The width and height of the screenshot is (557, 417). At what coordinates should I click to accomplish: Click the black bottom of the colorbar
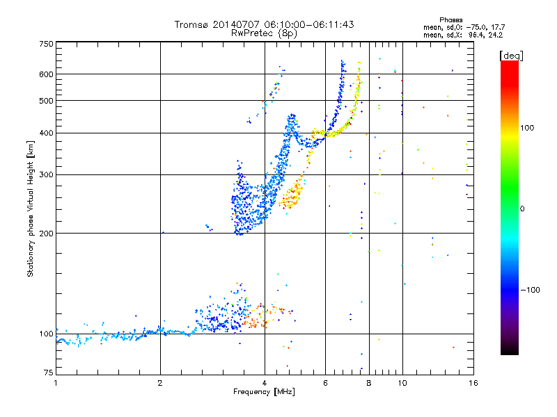pos(510,350)
